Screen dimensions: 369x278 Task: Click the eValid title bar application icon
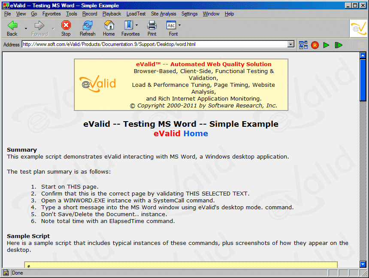[x=6, y=6]
